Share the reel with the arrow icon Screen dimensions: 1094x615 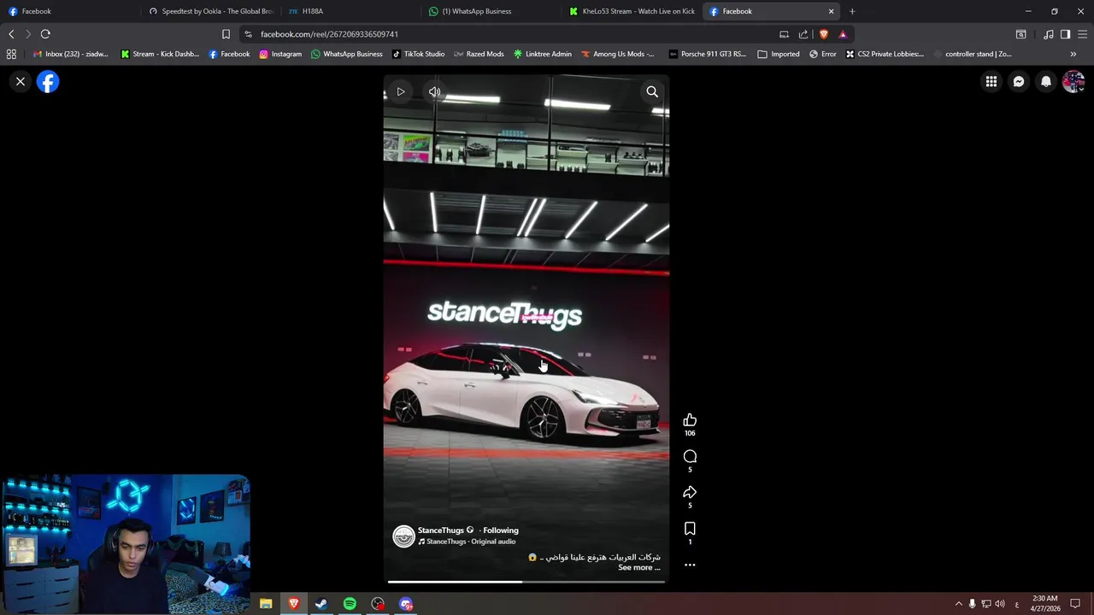coord(690,493)
